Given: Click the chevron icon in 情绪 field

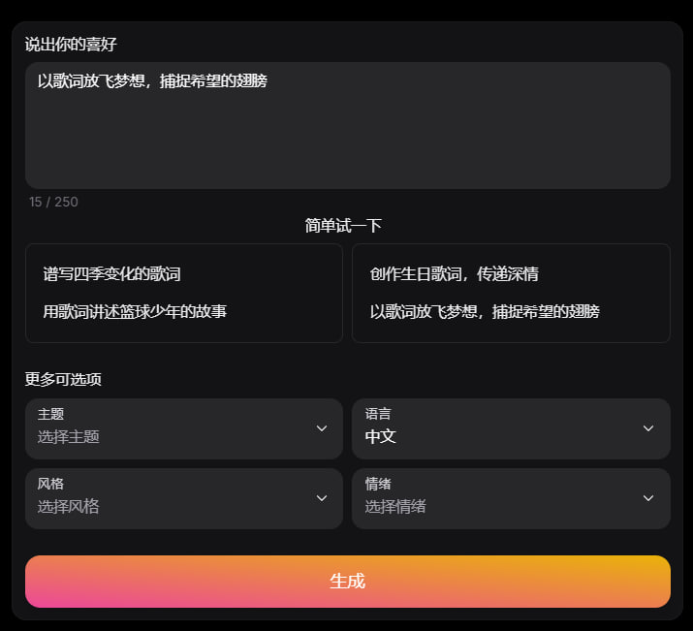Looking at the screenshot, I should point(648,498).
